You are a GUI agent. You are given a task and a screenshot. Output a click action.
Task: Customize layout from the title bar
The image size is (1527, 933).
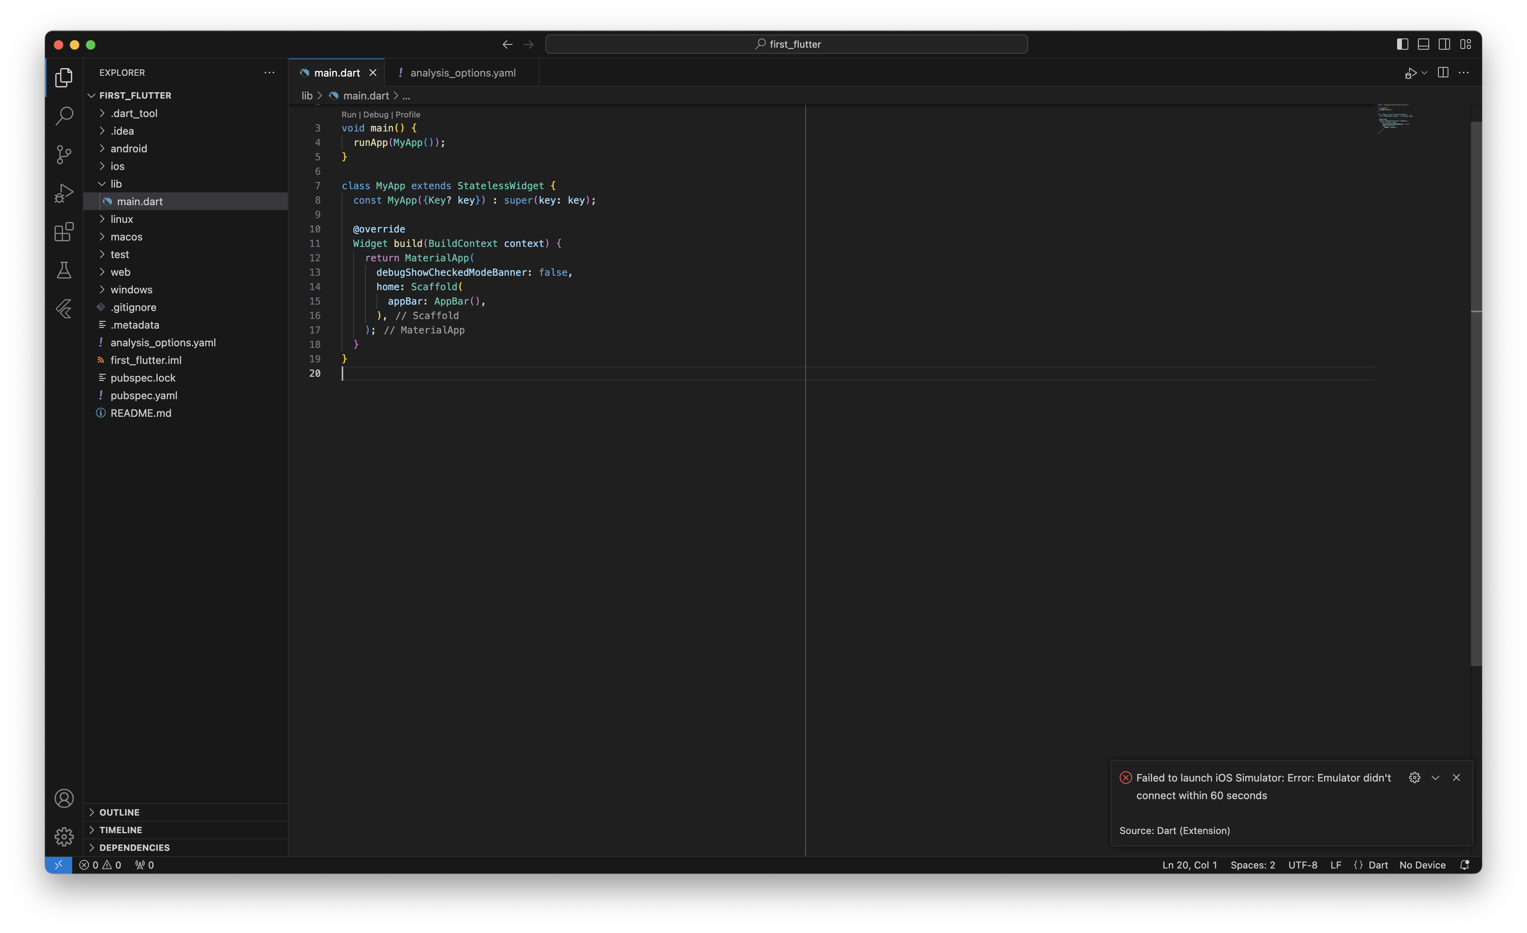click(1466, 44)
